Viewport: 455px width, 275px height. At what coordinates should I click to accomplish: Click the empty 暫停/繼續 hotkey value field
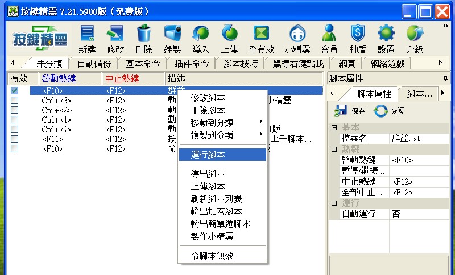point(419,171)
